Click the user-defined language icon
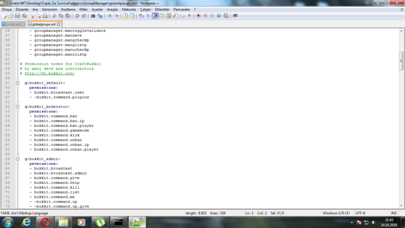405x228 pixels. pyautogui.click(x=162, y=16)
